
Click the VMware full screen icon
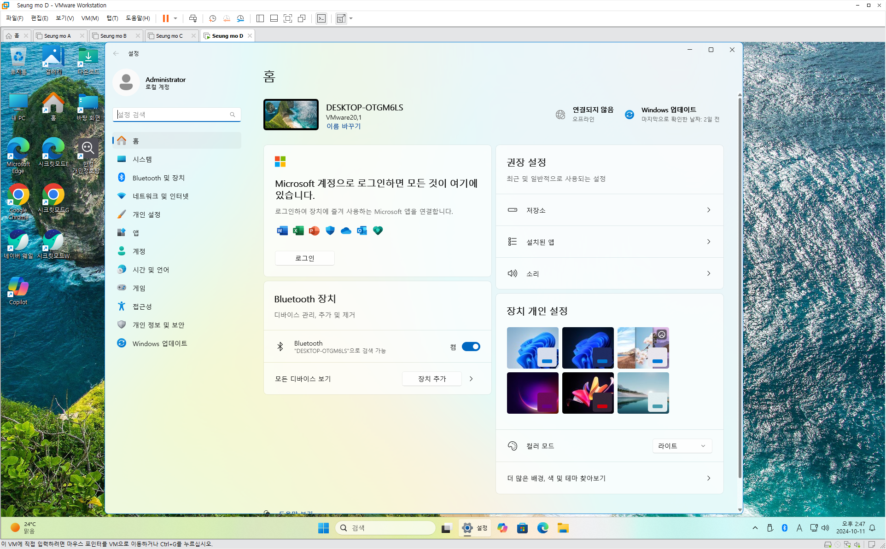(288, 18)
